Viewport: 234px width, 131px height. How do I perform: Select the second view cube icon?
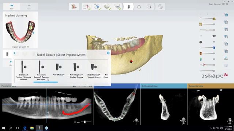pos(226,22)
